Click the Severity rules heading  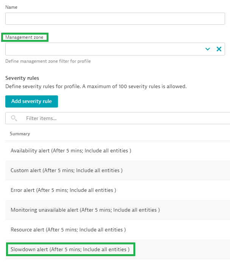22,78
